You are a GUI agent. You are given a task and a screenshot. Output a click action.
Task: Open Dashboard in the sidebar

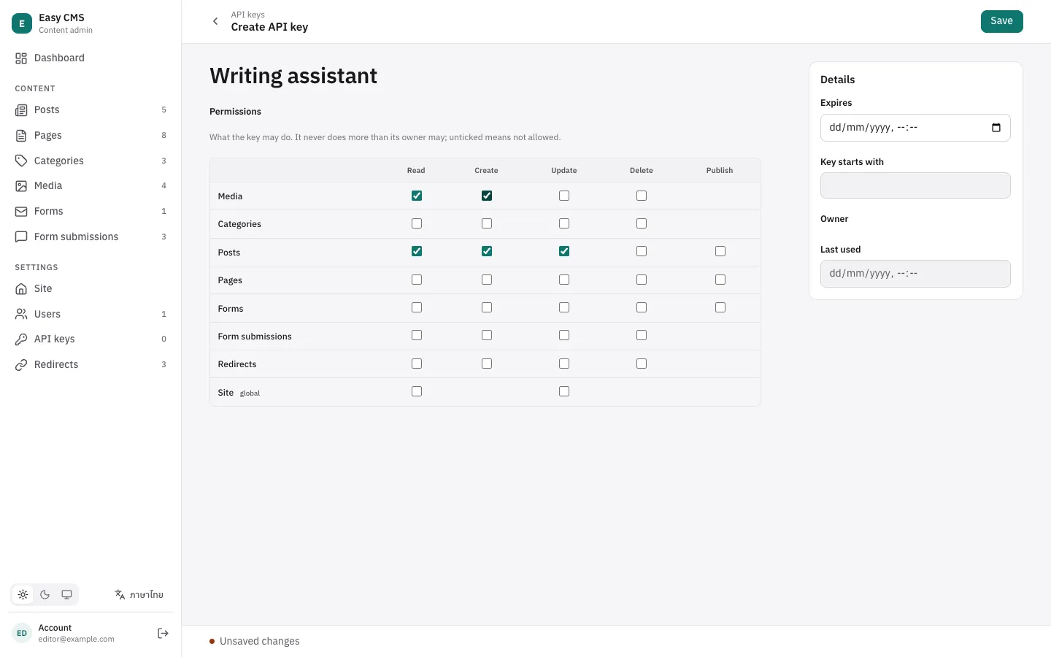(x=91, y=58)
